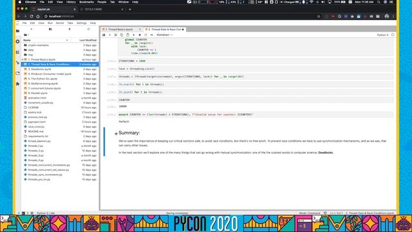Open the cell type dropdown showing Markdown
This screenshot has height=232, width=412.
tap(165, 35)
